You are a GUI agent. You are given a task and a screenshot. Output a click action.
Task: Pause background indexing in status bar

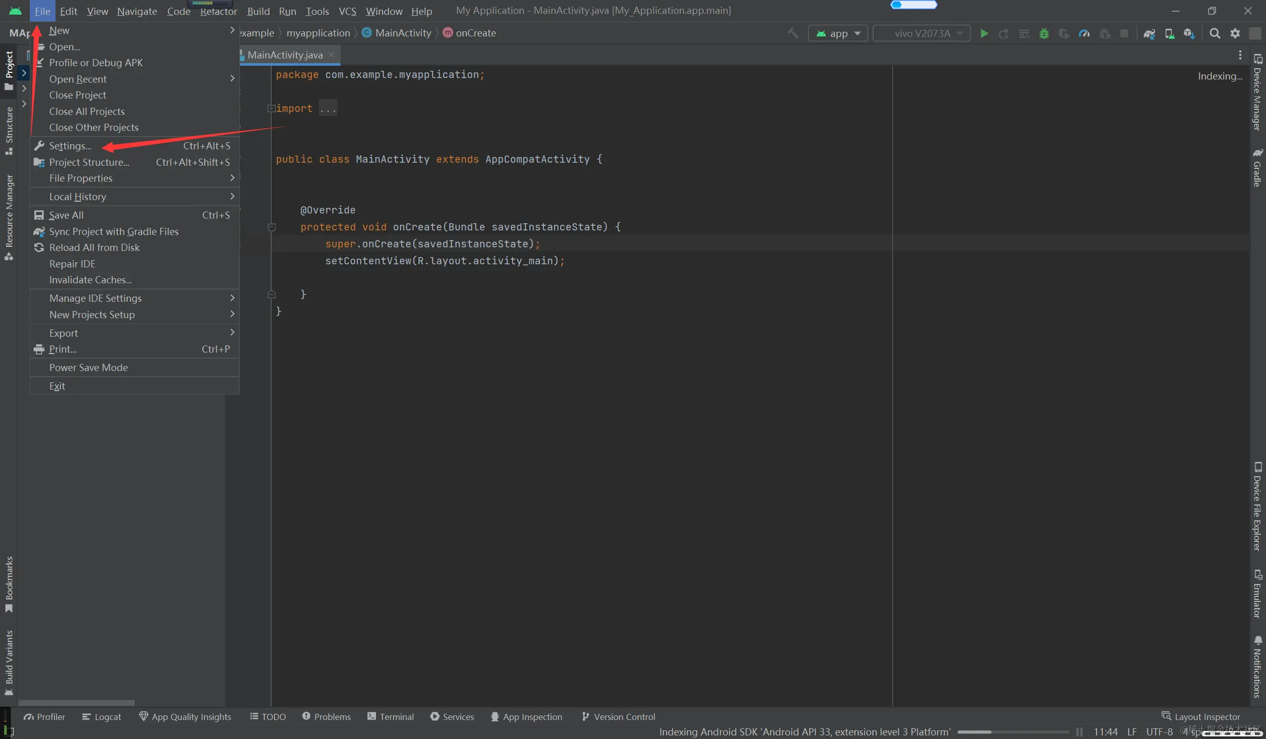tap(1080, 732)
